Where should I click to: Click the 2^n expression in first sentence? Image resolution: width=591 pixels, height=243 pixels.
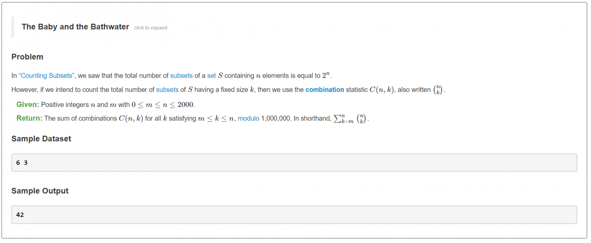(326, 75)
